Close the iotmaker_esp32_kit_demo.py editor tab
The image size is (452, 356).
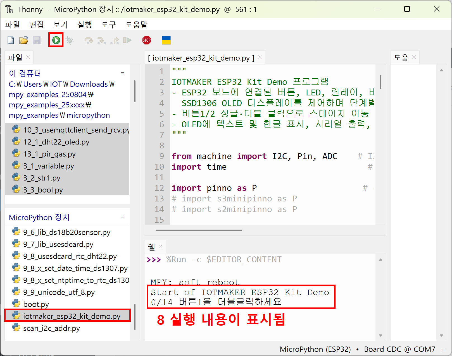point(260,57)
